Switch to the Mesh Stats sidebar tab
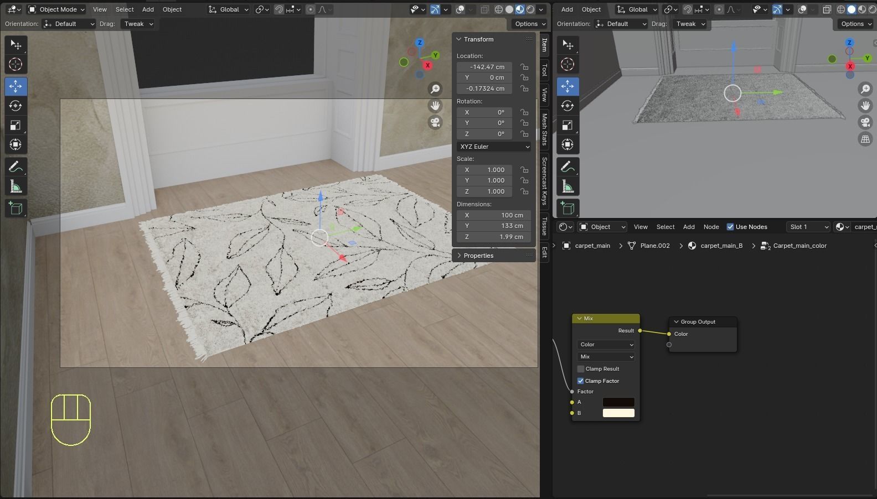 (544, 129)
